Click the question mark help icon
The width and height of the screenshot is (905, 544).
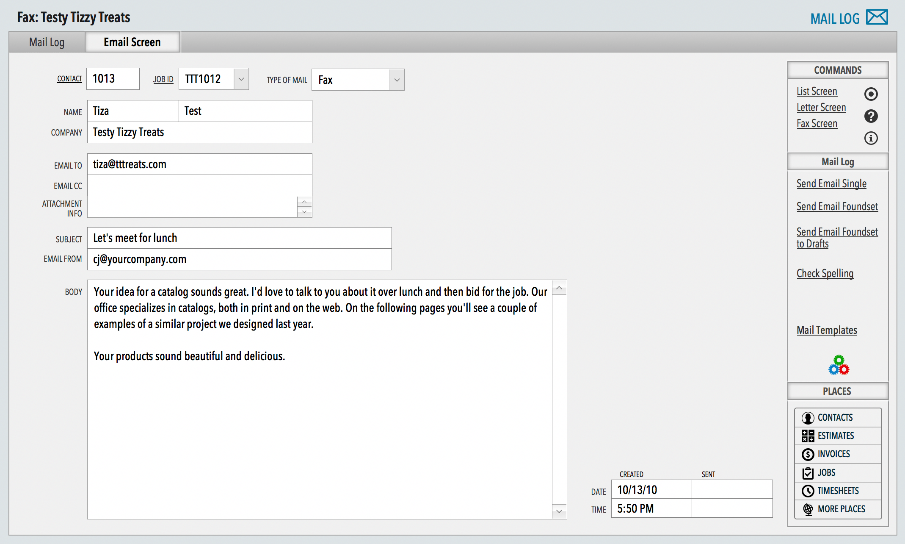coord(871,116)
